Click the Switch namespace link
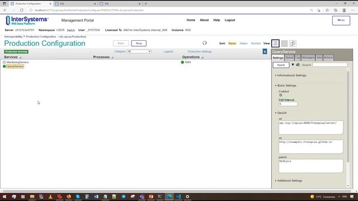 click(71, 30)
